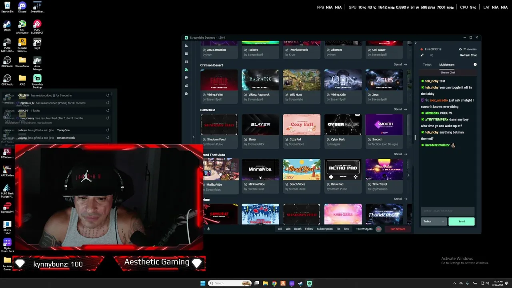Screen dimensions: 512x288
Task: Open the Twitch chat platform dropdown
Action: pos(434,221)
